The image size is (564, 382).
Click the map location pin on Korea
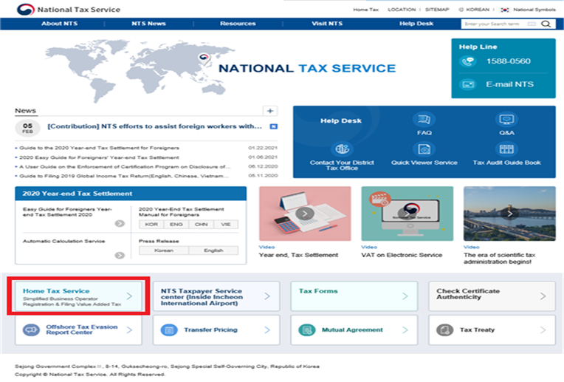tap(204, 58)
